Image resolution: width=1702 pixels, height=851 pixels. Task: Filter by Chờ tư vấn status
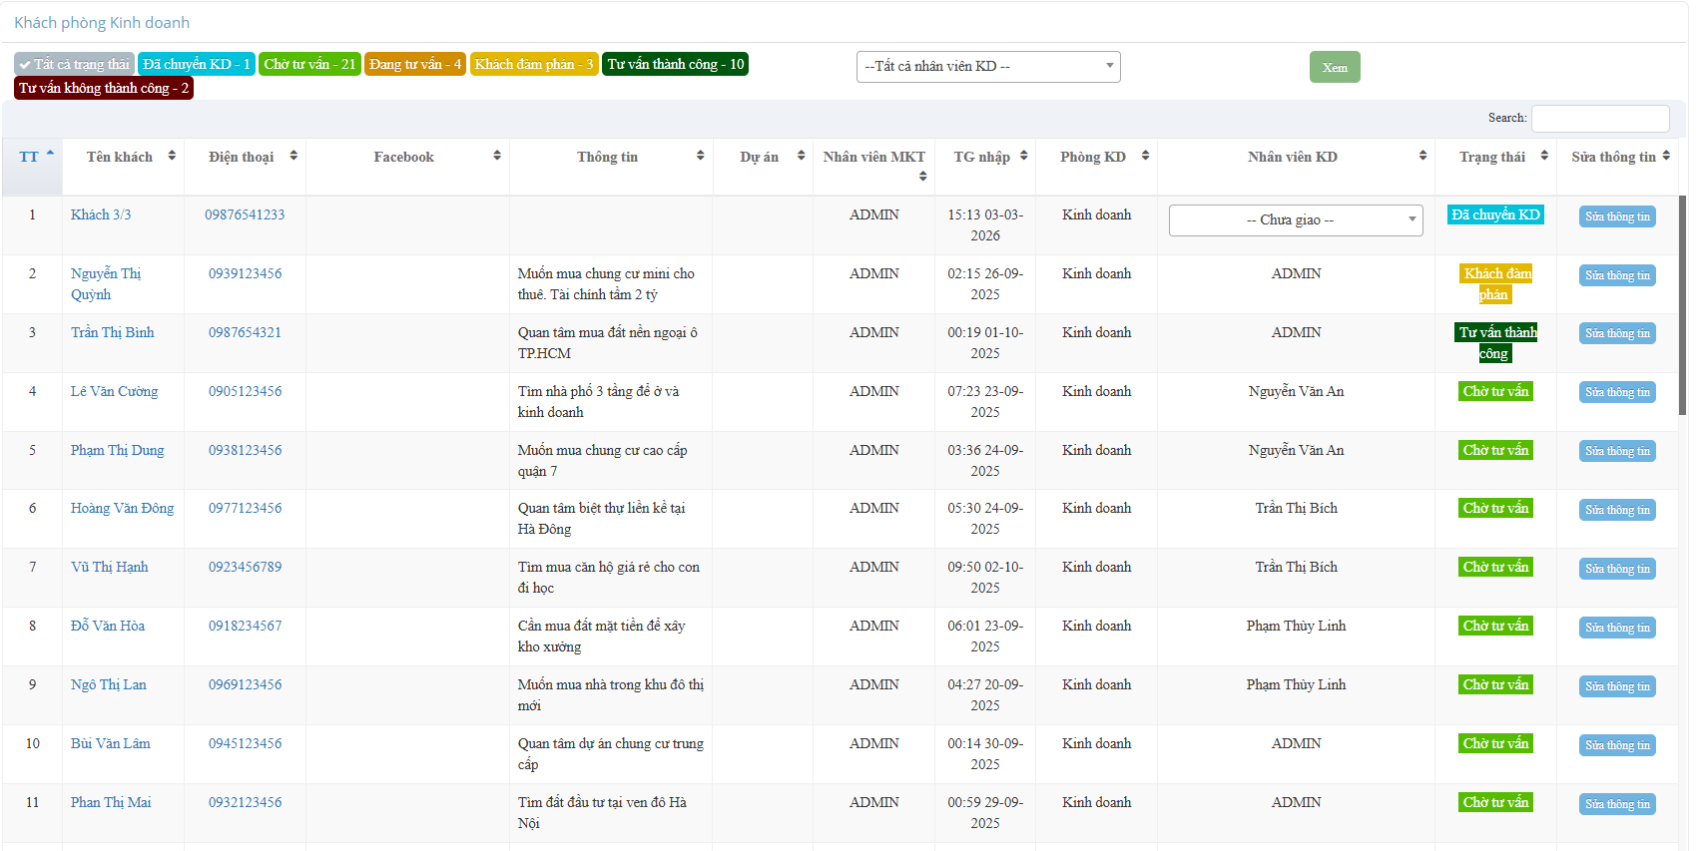point(309,64)
